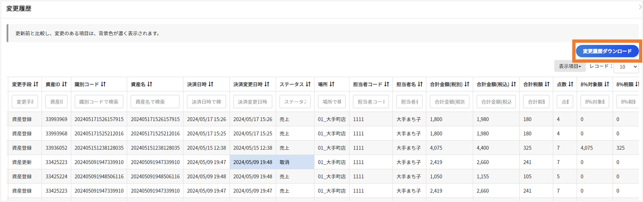643x202 pixels.
Task: Sort by 決済変更日時 column sort icon
Action: click(267, 84)
